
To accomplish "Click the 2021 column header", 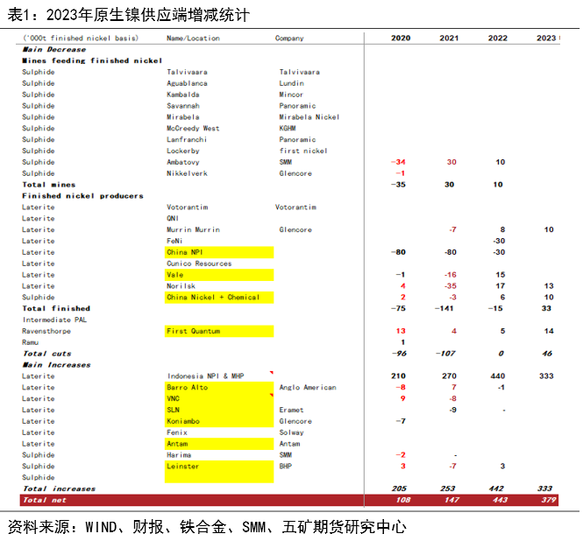I will tap(449, 38).
